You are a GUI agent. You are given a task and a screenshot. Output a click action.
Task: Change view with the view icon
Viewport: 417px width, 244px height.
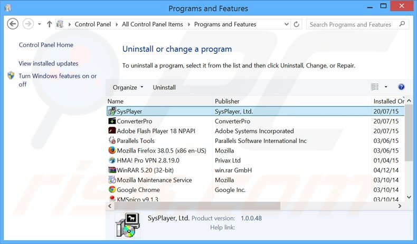(x=374, y=87)
